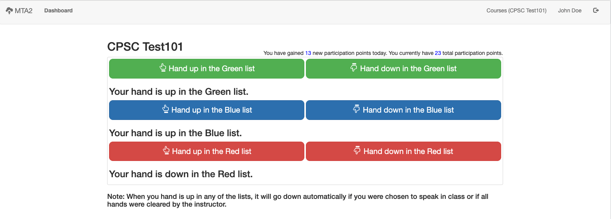The height and width of the screenshot is (219, 611).
Task: Lower hand in the Blue list
Action: click(x=403, y=110)
